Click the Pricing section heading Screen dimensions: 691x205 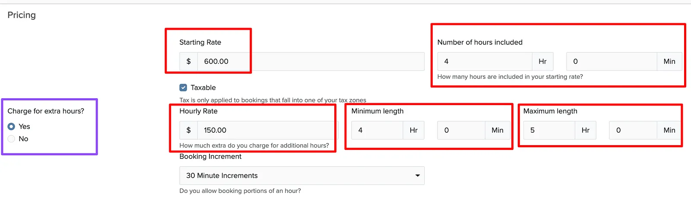pyautogui.click(x=22, y=15)
